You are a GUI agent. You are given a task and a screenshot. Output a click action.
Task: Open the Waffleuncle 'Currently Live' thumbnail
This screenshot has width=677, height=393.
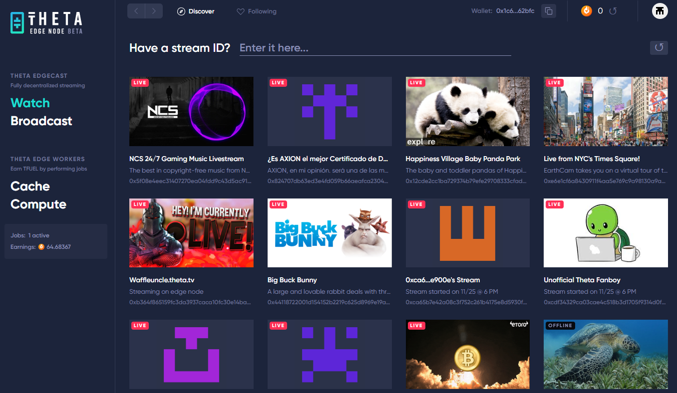point(191,233)
